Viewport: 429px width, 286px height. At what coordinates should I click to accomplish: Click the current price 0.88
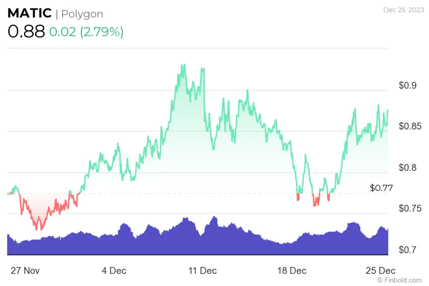pyautogui.click(x=26, y=31)
